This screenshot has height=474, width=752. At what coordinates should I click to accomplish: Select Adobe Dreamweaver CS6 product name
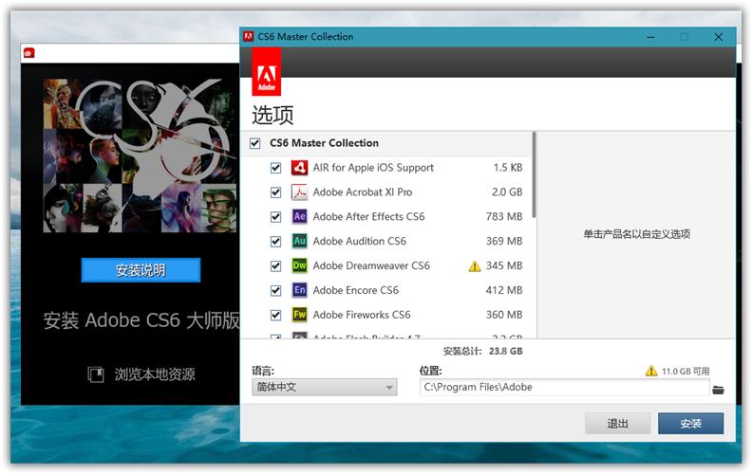coord(371,265)
